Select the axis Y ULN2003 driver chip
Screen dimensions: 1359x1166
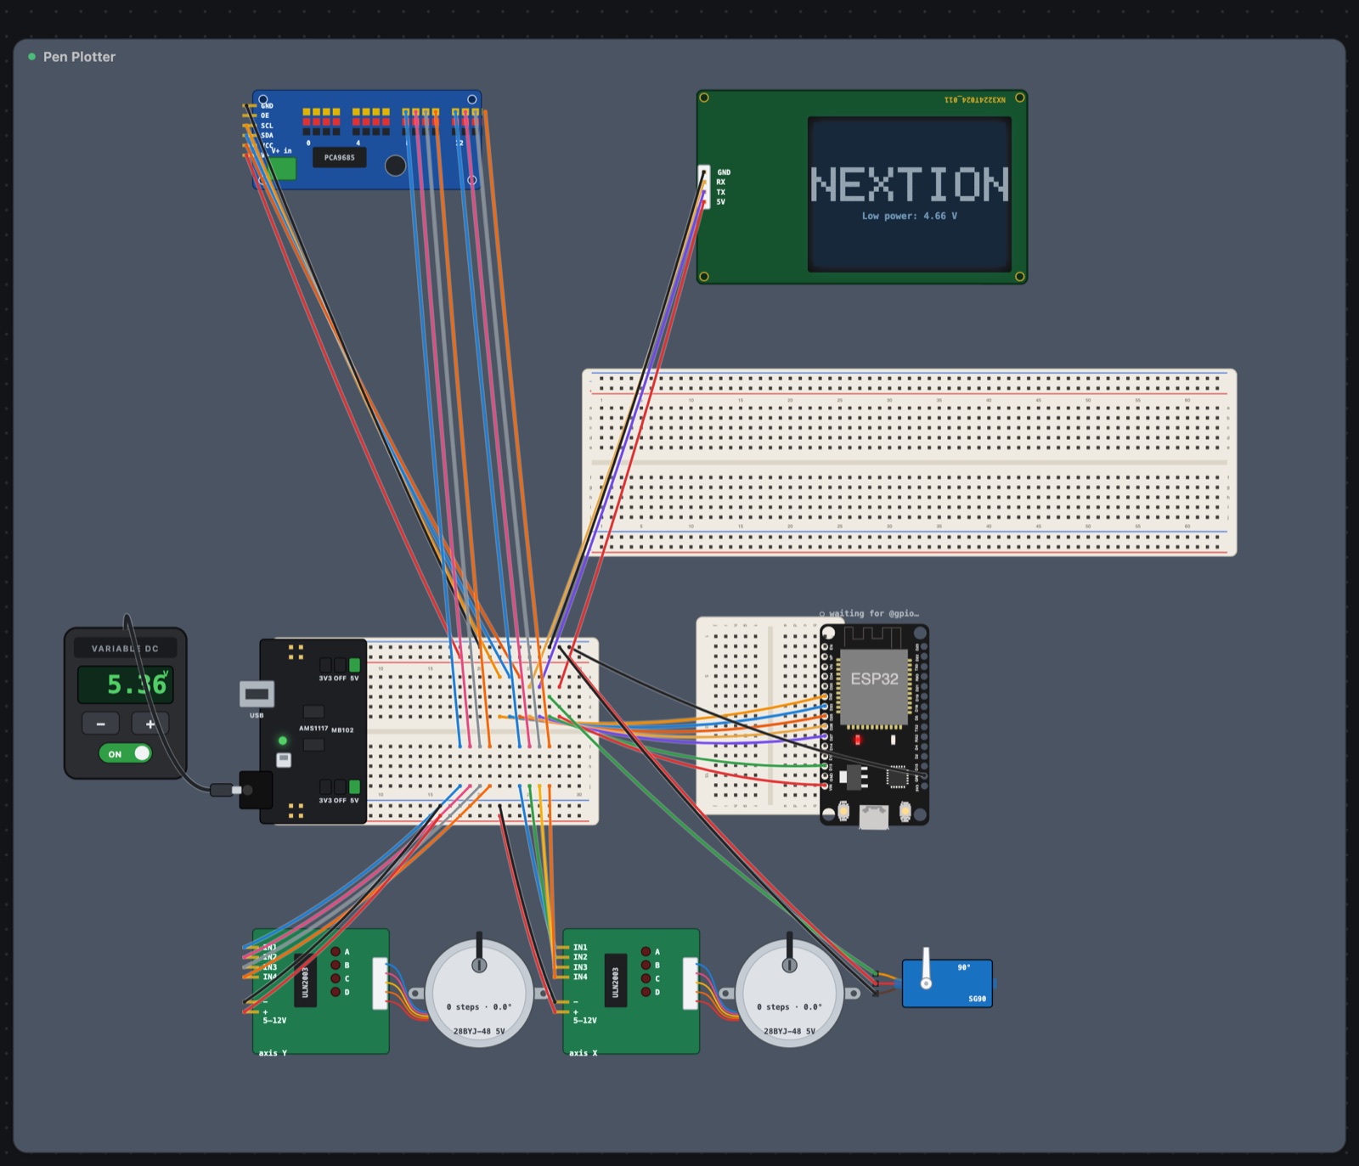tap(305, 980)
